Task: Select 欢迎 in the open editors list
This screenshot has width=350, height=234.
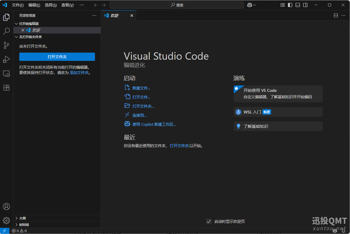Action: pyautogui.click(x=57, y=30)
